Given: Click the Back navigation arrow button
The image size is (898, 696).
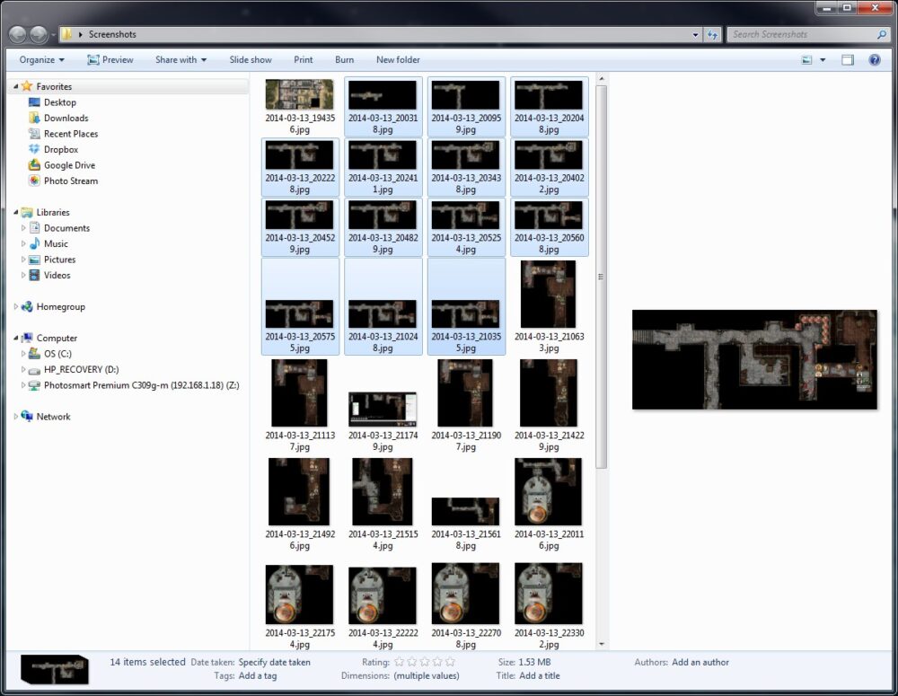Looking at the screenshot, I should point(18,34).
